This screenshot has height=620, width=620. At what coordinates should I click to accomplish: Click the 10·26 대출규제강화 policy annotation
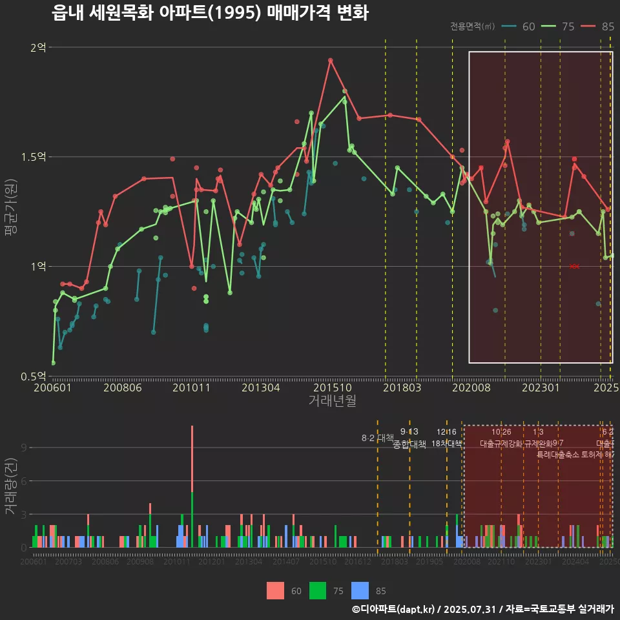pyautogui.click(x=501, y=438)
